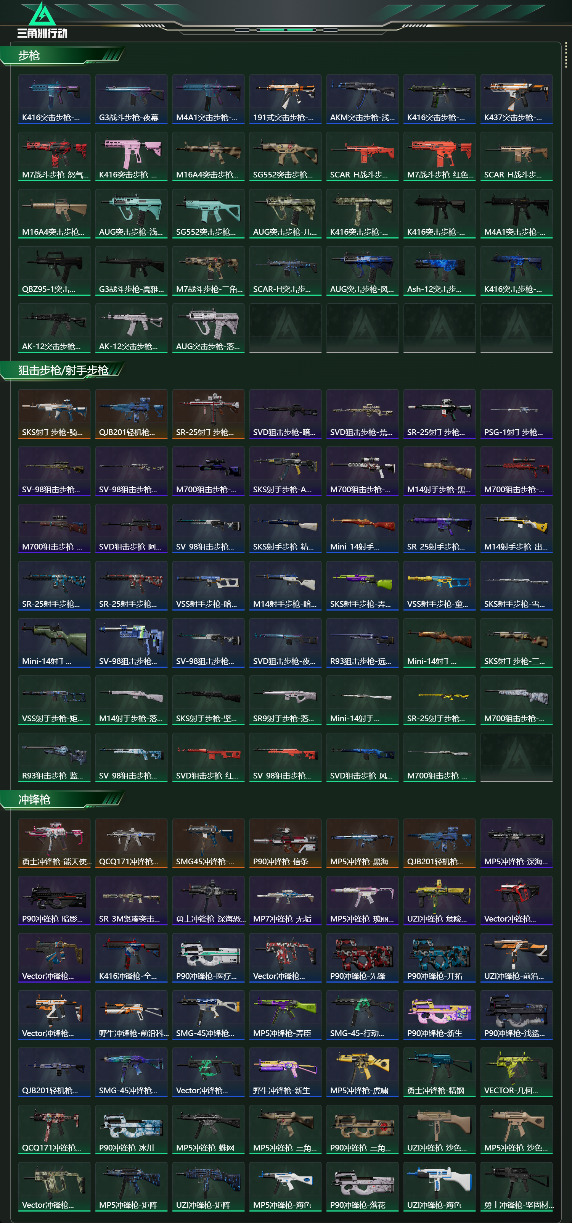Click the 三角洲行动 logo icon
Viewport: 572px width, 1223px height.
click(42, 20)
